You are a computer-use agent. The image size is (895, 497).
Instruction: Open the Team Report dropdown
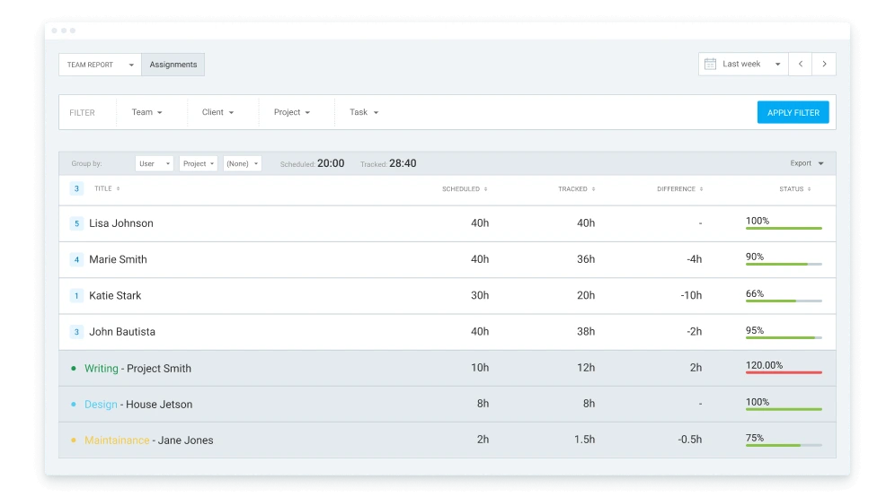(100, 65)
